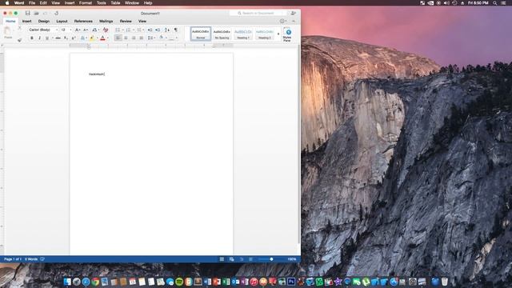Screen dimensions: 512x288
Task: Apply the Heading 1 style
Action: click(x=243, y=34)
